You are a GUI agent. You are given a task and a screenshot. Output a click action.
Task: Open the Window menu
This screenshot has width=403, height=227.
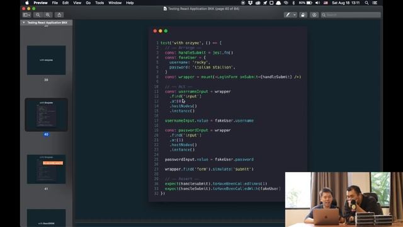(x=115, y=3)
